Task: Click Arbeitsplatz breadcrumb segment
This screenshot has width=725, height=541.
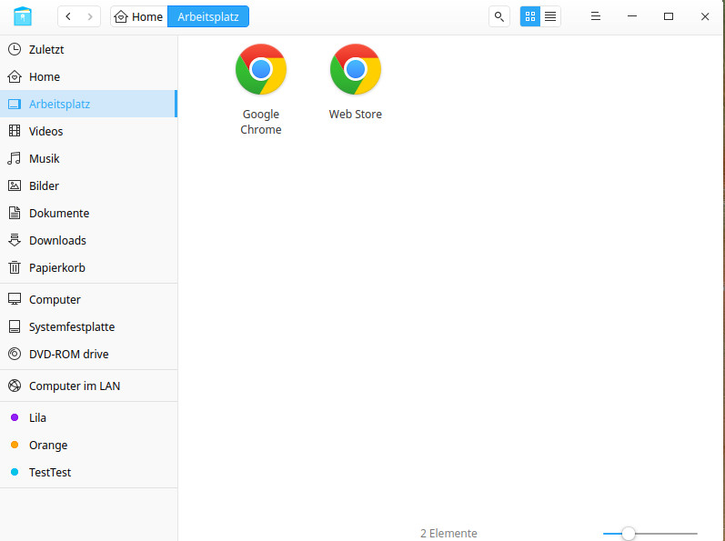Action: tap(208, 16)
